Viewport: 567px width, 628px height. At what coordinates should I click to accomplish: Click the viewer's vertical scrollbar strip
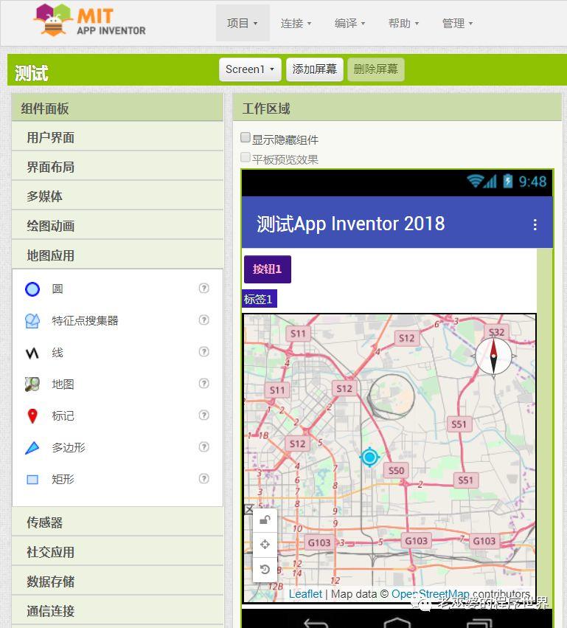pos(544,428)
